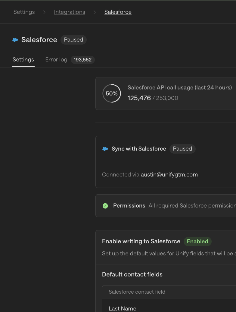This screenshot has width=236, height=312.
Task: Click the Salesforce cloud logo beside page title
Action: tap(15, 40)
